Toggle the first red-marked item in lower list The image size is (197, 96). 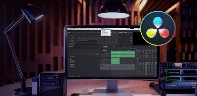pos(69,56)
